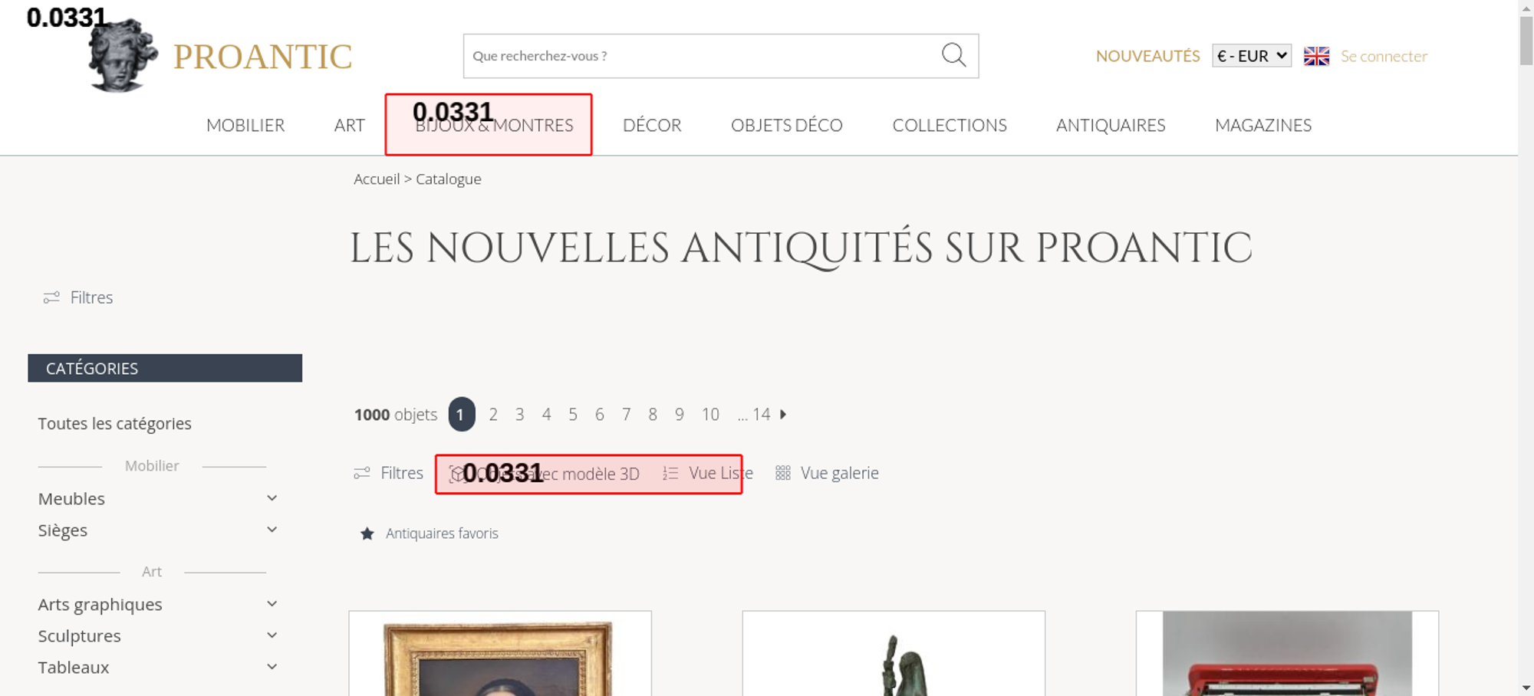Open the ART menu
The image size is (1534, 696).
[x=349, y=125]
